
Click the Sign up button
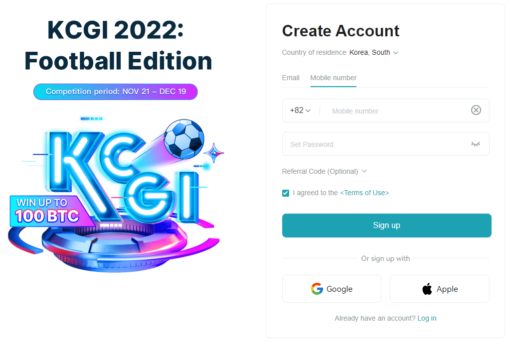[x=386, y=226]
